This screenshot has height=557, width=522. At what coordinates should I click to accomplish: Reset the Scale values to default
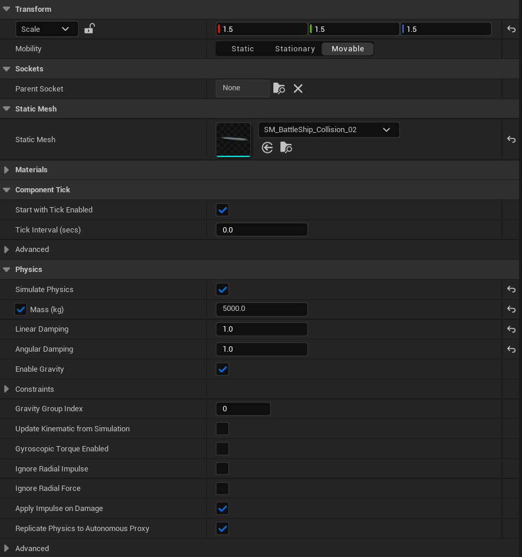coord(511,28)
